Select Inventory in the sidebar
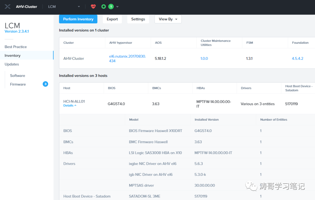The width and height of the screenshot is (315, 200). 27,55
